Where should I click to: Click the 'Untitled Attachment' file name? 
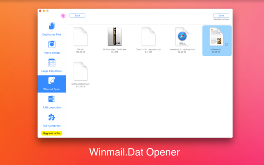pos(80,84)
